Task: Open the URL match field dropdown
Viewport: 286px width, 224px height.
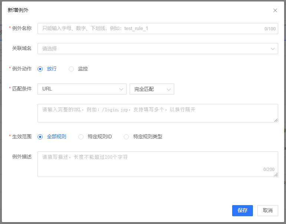Action: [82, 89]
